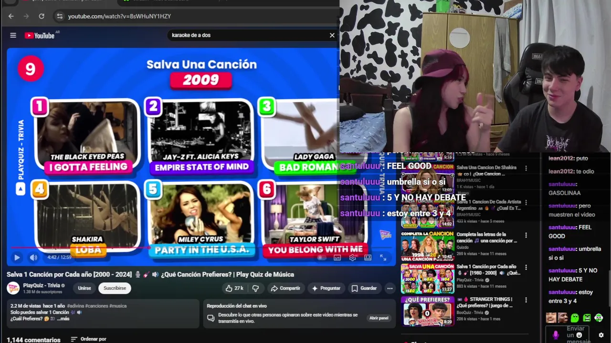Open the PlayQuiz - Trivia channel name link
This screenshot has width=611, height=343.
[41, 285]
